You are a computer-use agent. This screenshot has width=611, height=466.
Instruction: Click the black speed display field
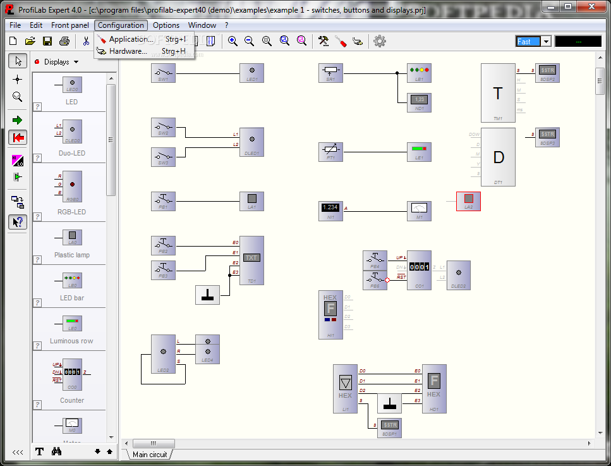click(x=578, y=41)
